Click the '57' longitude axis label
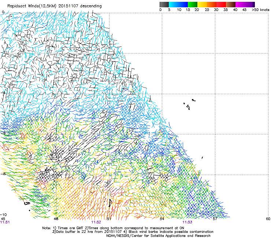 point(215,219)
